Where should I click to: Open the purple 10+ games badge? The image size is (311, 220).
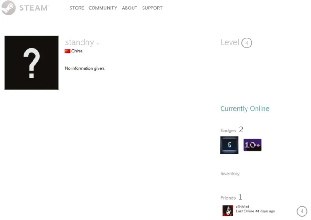coord(252,145)
